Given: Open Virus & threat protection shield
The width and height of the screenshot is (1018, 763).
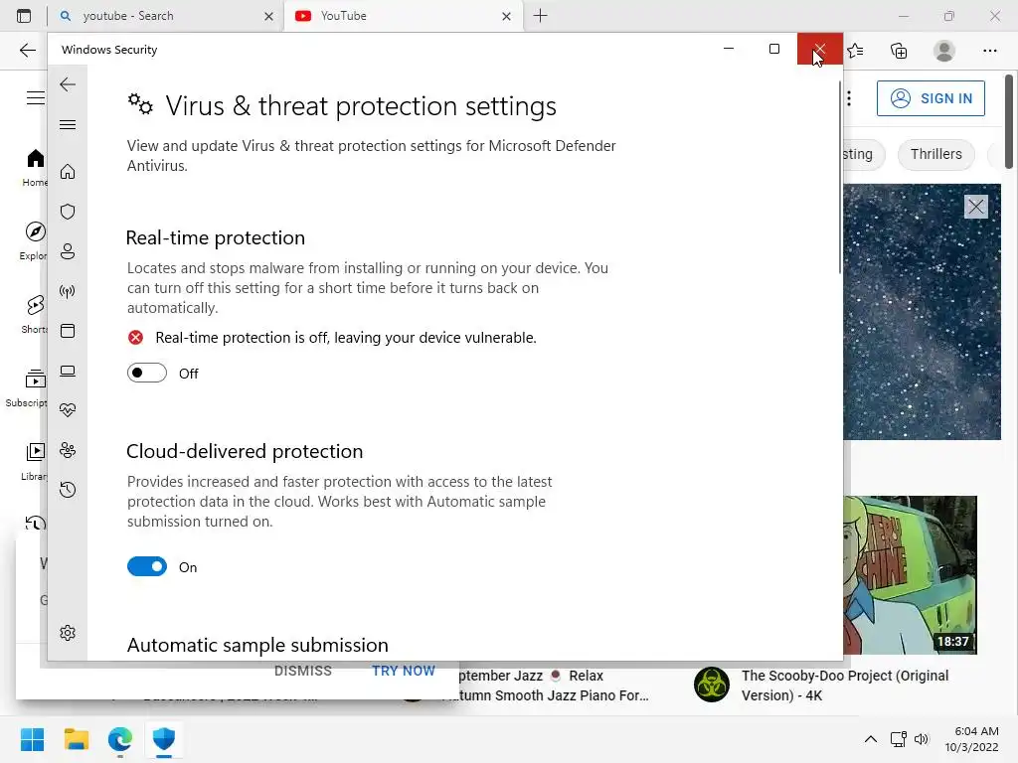Looking at the screenshot, I should pos(68,212).
